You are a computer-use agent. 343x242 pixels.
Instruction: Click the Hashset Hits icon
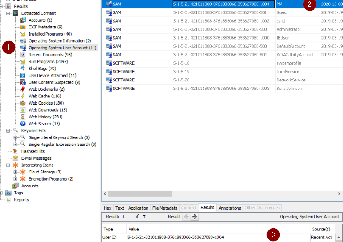(16, 151)
